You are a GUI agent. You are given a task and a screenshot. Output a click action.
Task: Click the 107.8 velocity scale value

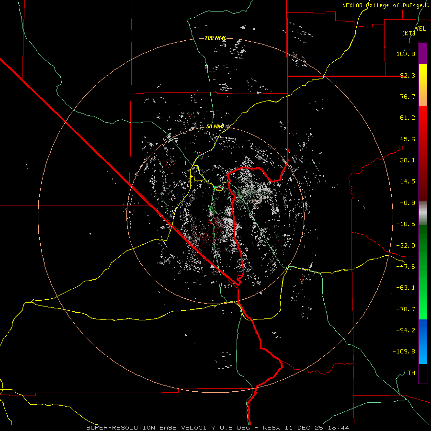pos(406,54)
